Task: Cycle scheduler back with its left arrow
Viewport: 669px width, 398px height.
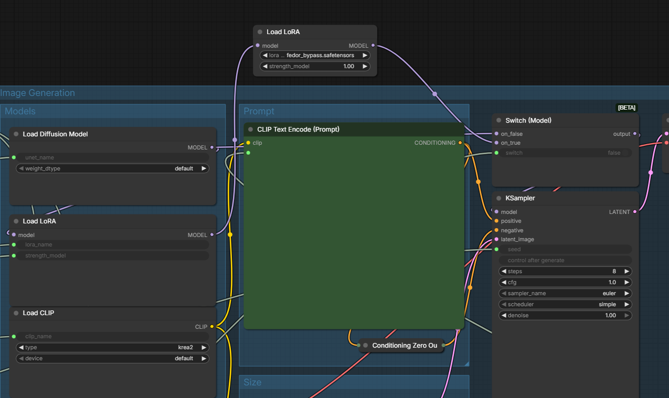Action: (504, 305)
